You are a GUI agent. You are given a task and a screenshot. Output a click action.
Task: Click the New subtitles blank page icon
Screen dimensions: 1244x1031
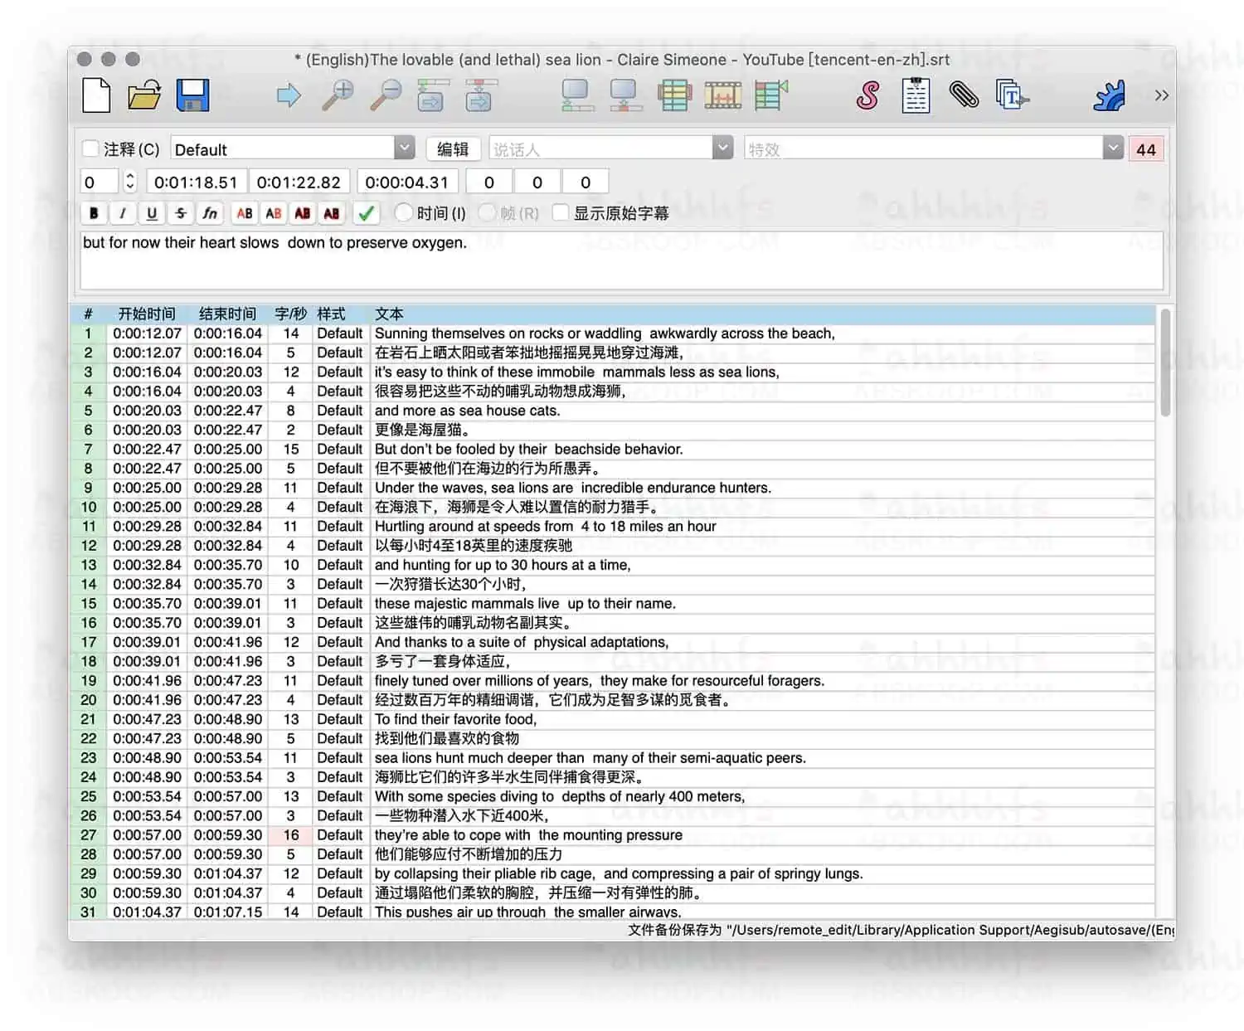click(x=97, y=95)
